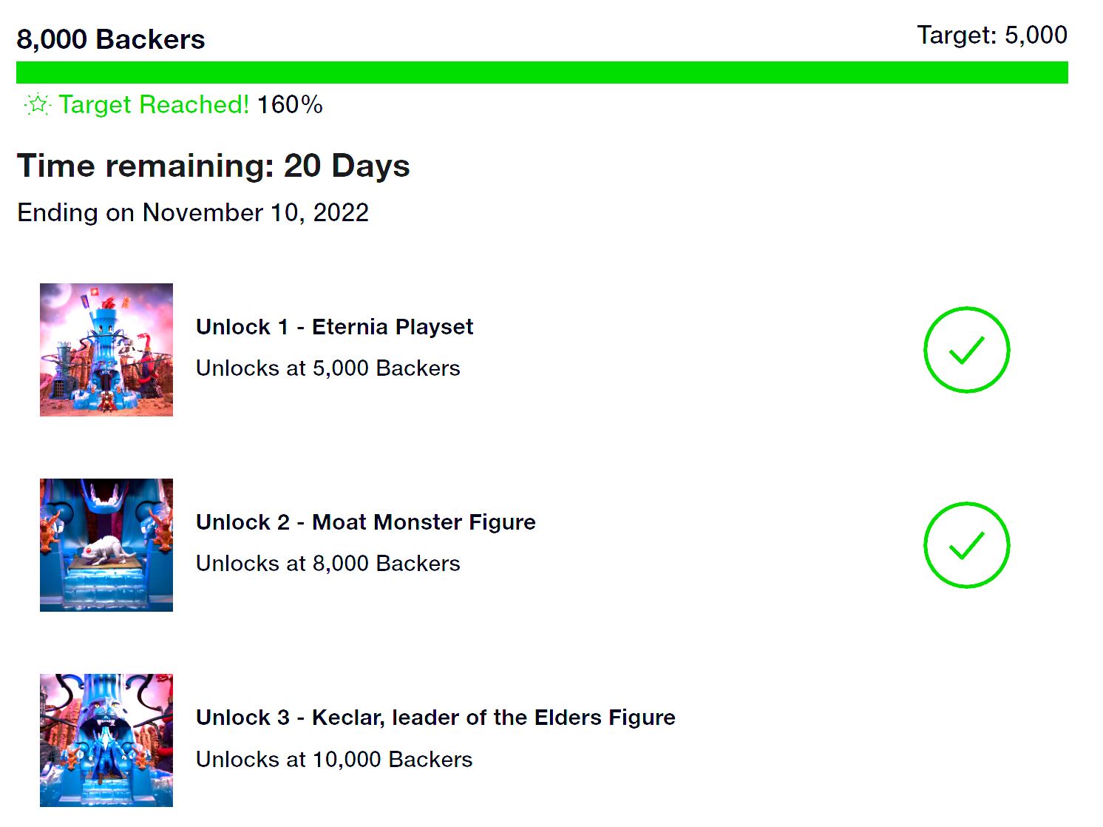Click Time remaining: 20 Days heading
The height and width of the screenshot is (827, 1103).
[x=213, y=166]
